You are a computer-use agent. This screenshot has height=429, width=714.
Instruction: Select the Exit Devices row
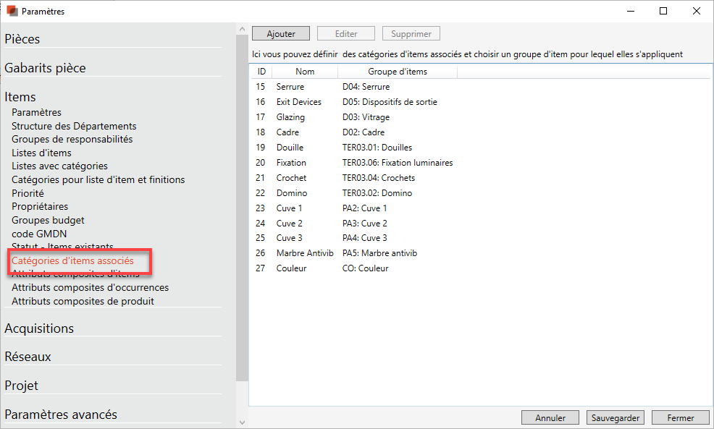click(298, 102)
